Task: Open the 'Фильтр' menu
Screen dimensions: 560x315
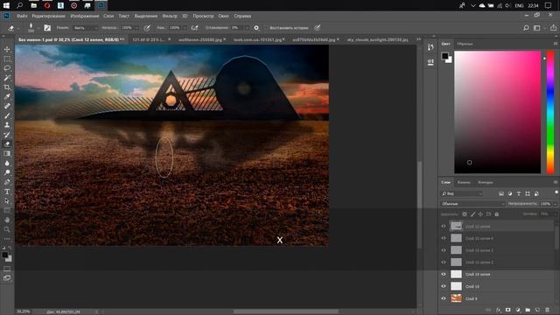Action: (x=170, y=16)
